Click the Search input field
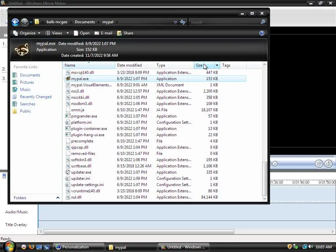Screen dimensions: 336x252 click(x=224, y=22)
